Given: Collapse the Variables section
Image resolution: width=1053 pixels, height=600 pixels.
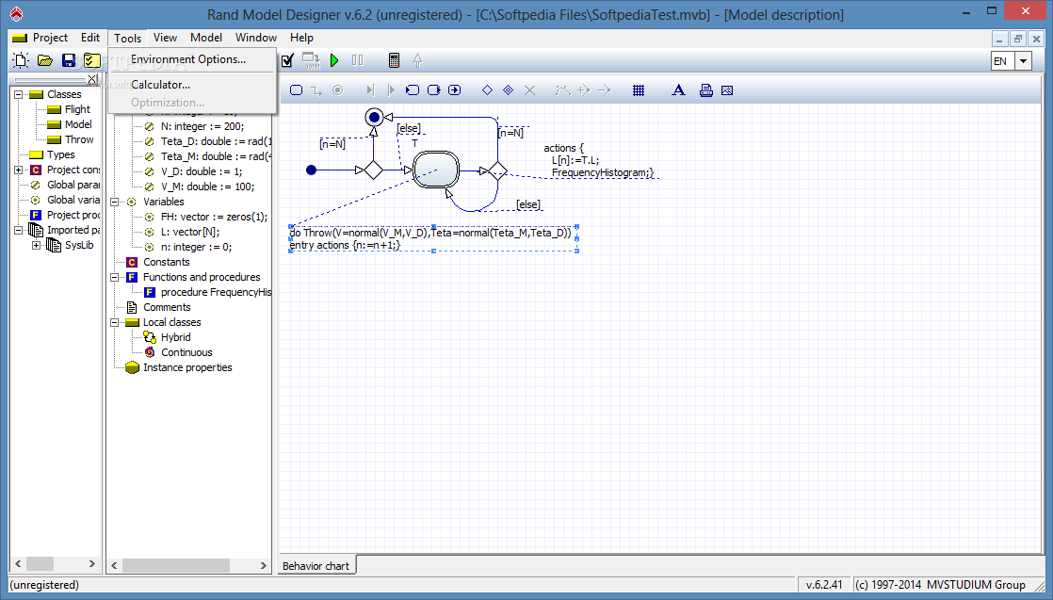Looking at the screenshot, I should [x=115, y=202].
